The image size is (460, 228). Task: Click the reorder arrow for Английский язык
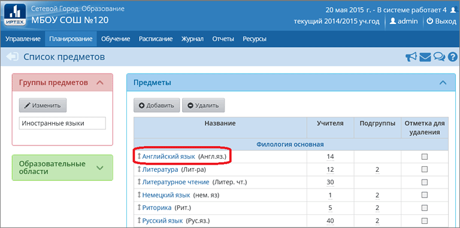[140, 157]
